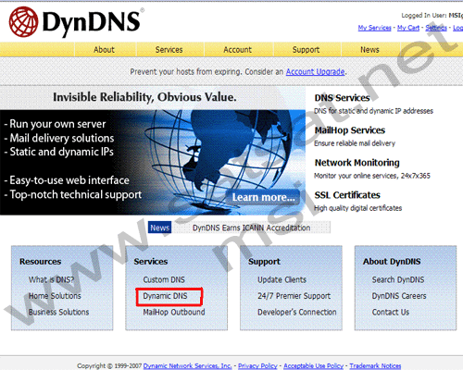
Task: Select MailHop Outbound under Services
Action: click(174, 312)
